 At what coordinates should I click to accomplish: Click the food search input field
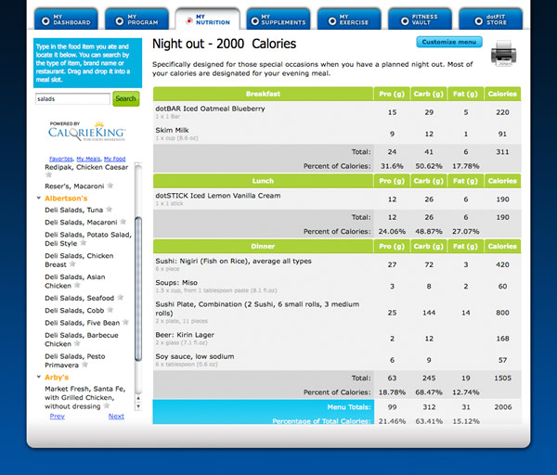pyautogui.click(x=71, y=98)
